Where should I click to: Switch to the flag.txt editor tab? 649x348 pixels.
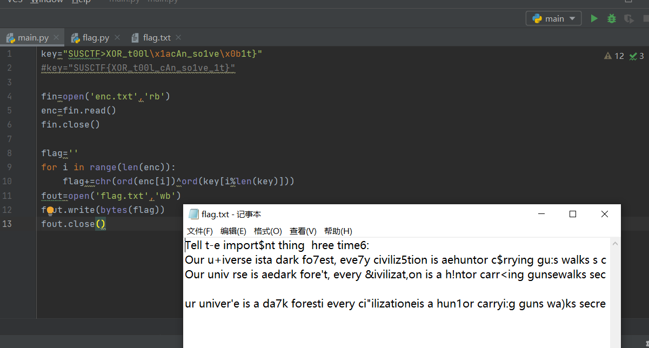coord(157,38)
